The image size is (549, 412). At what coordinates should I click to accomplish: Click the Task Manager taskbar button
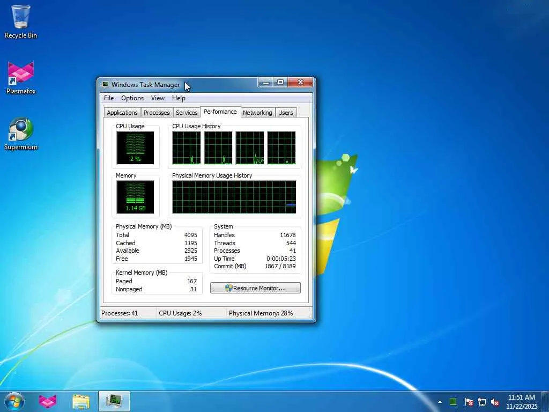[x=114, y=401]
